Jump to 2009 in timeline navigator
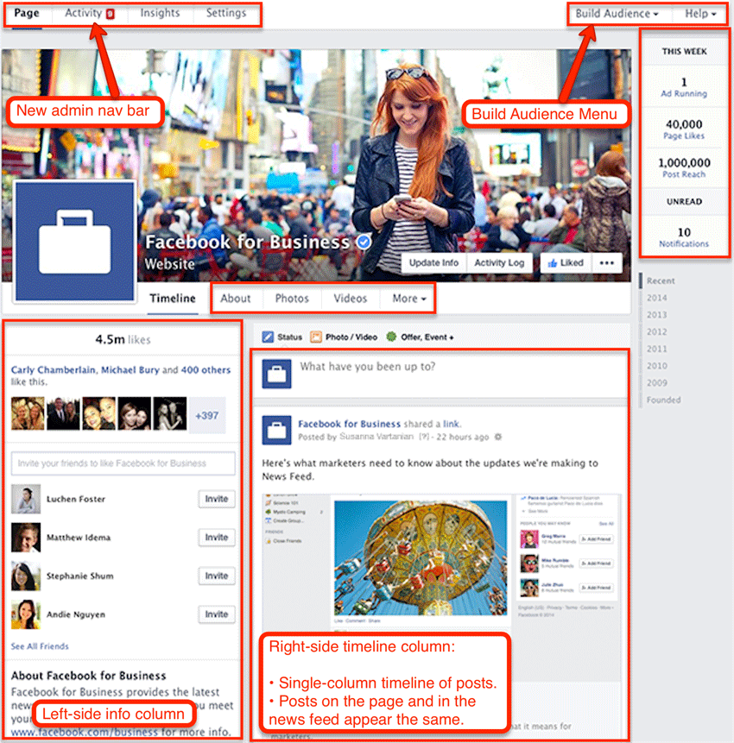The image size is (734, 743). (656, 383)
